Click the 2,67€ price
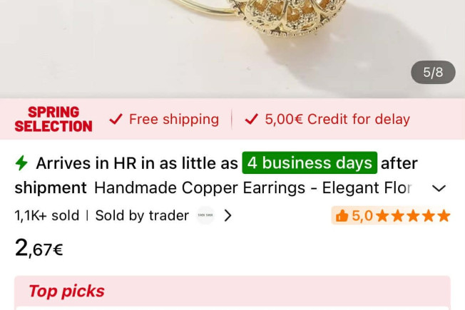465x310 pixels. pos(39,248)
